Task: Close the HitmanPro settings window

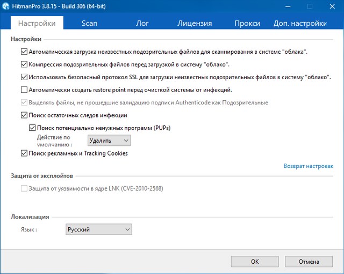Action: [331, 6]
